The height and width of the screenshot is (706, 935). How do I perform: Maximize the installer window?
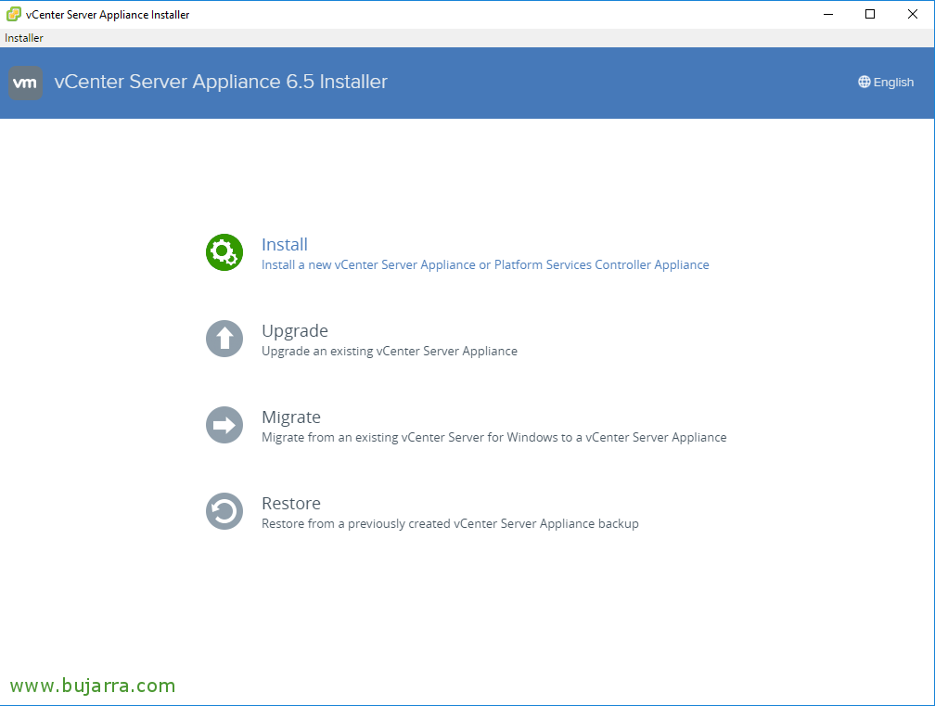[870, 14]
